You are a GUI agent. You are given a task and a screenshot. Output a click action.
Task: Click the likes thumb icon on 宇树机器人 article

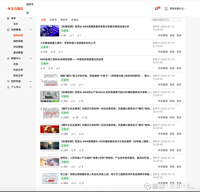60,52
